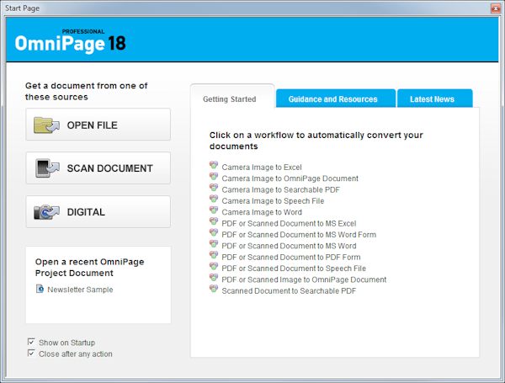The image size is (505, 383).
Task: Click the Camera Image to Word workflow icon
Action: (x=214, y=211)
